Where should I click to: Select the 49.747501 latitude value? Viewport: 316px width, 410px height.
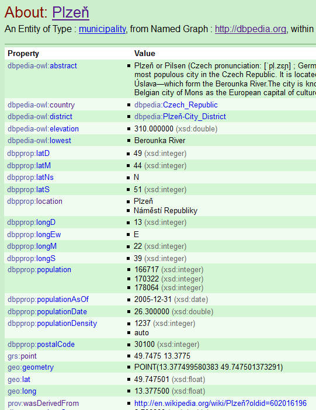click(152, 380)
